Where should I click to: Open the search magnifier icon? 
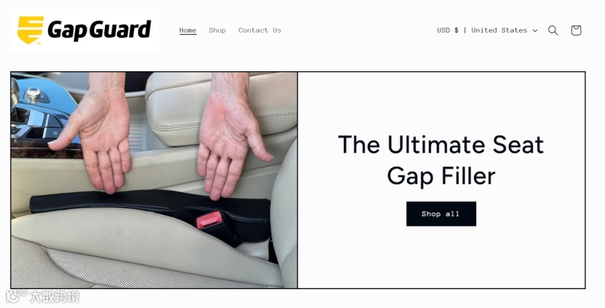[553, 31]
